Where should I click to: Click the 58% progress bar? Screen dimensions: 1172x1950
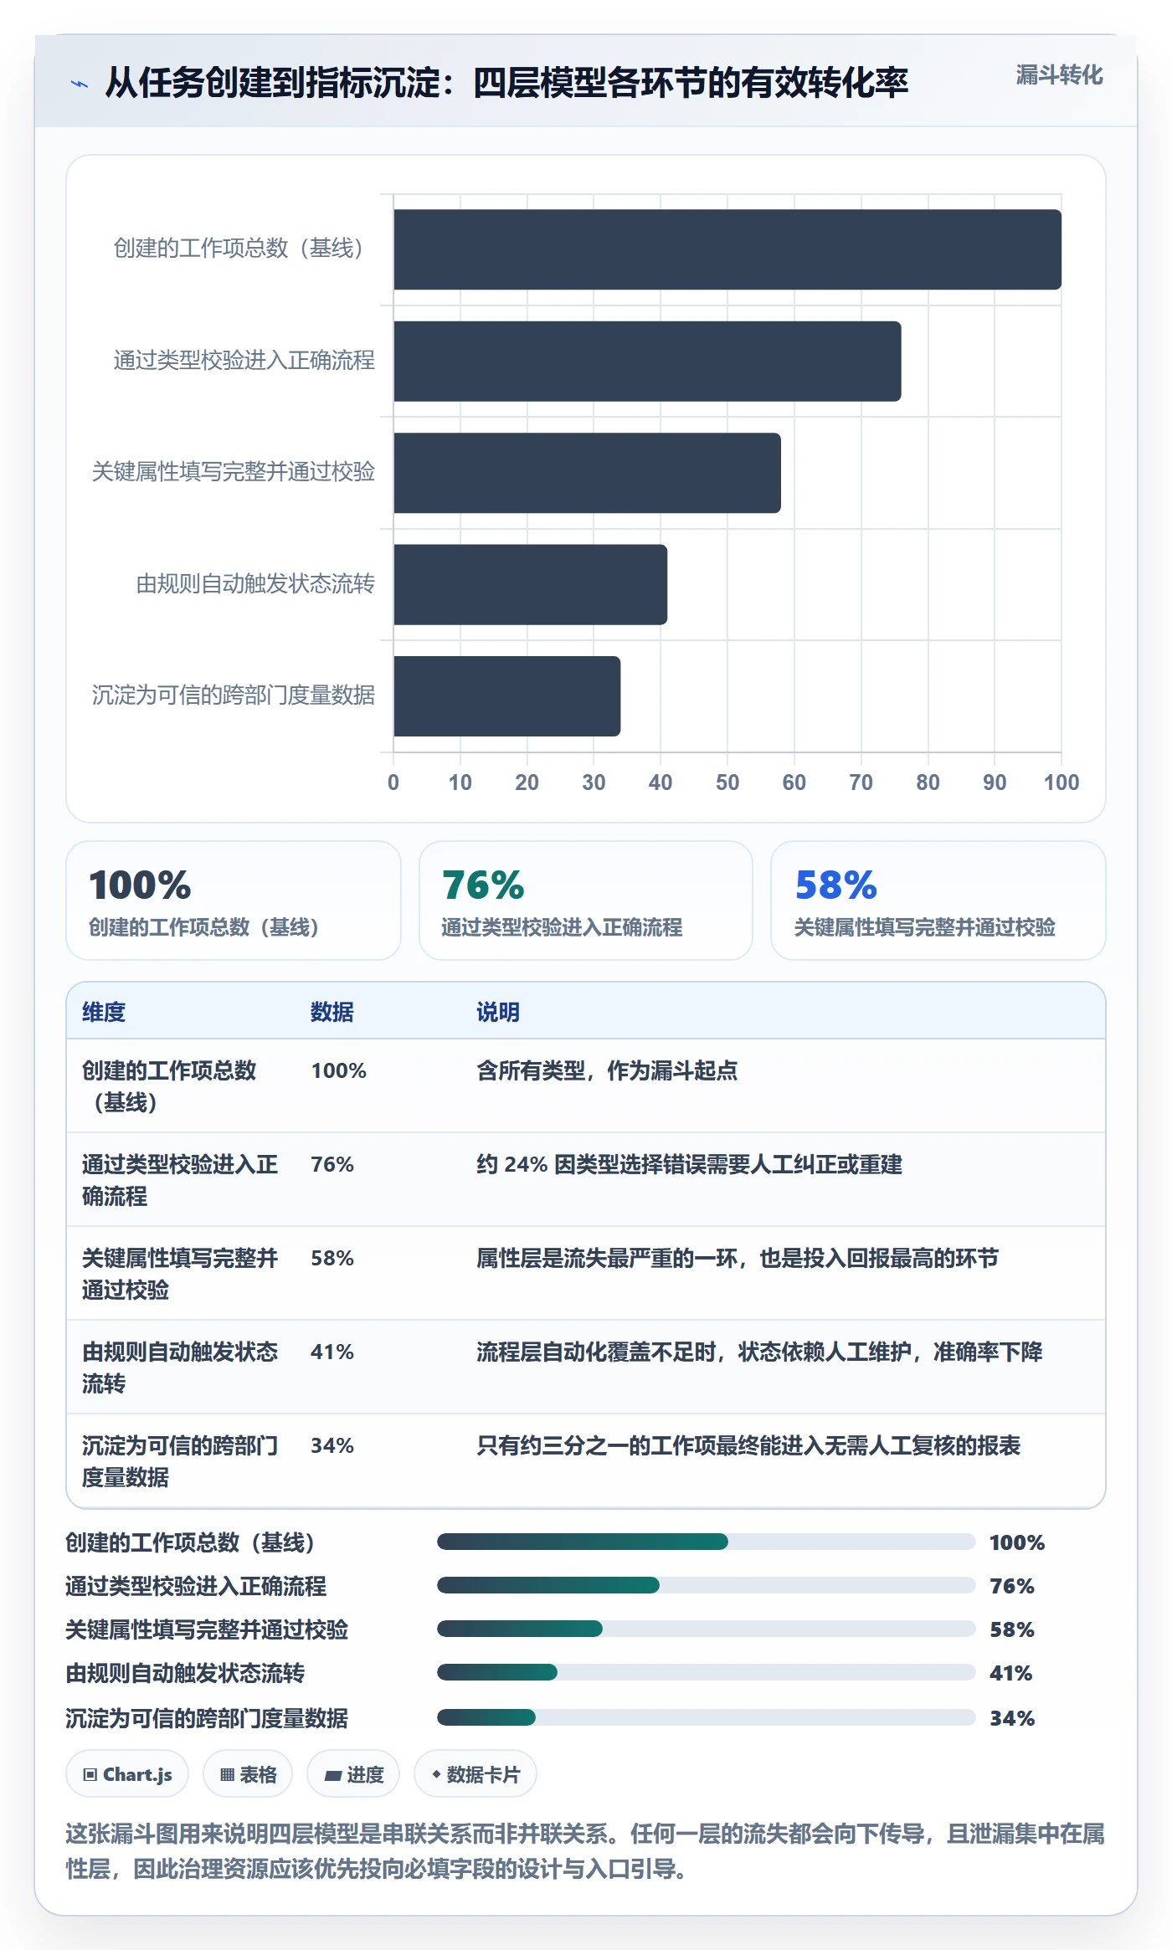[x=706, y=1629]
